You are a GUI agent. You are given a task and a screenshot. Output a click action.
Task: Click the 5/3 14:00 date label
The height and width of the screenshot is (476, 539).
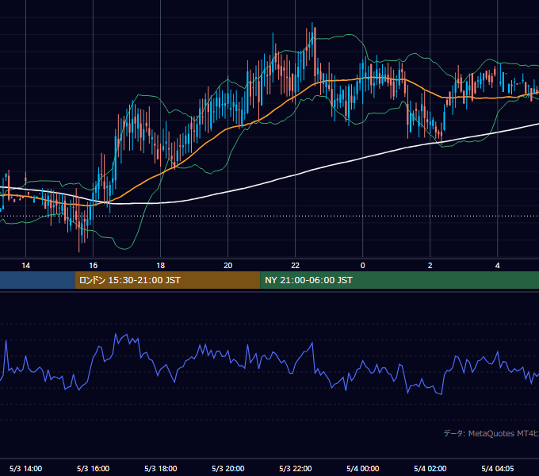click(x=26, y=468)
